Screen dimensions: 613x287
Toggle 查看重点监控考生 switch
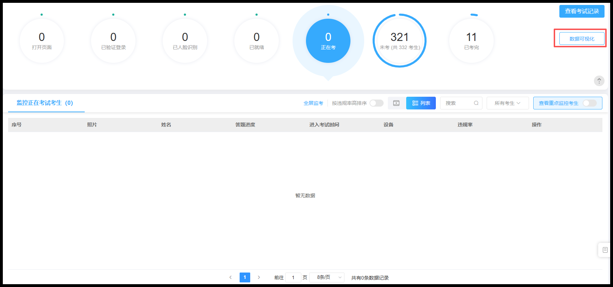pos(590,103)
